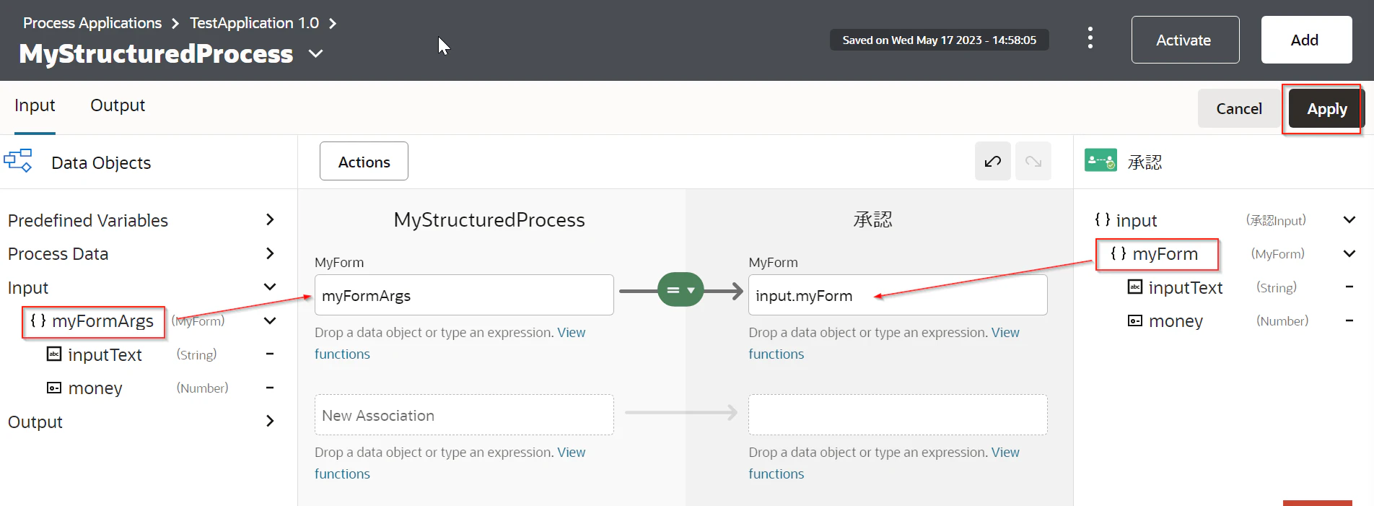Image resolution: width=1374 pixels, height=506 pixels.
Task: Select the money item under myFormArgs
Action: pyautogui.click(x=95, y=388)
